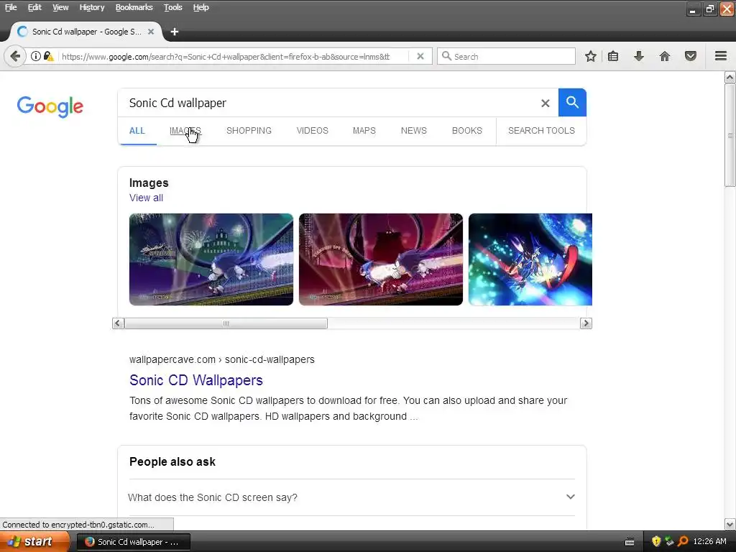Open the downloads arrow icon
This screenshot has height=552, width=736.
(x=639, y=56)
